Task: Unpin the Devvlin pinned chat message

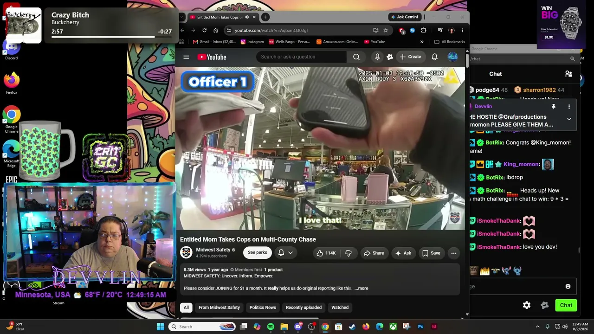Action: pyautogui.click(x=554, y=107)
